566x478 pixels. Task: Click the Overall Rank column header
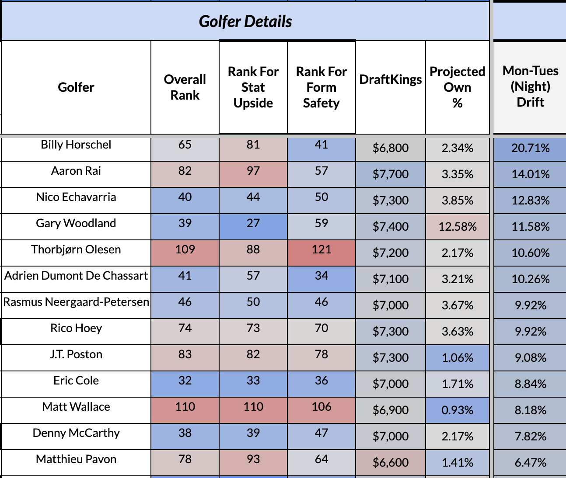click(x=185, y=87)
